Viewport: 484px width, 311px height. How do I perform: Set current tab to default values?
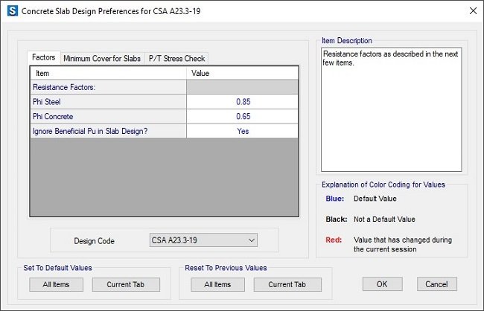click(126, 284)
